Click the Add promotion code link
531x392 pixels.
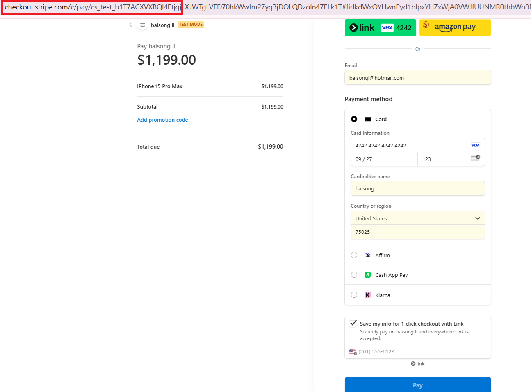coord(162,120)
